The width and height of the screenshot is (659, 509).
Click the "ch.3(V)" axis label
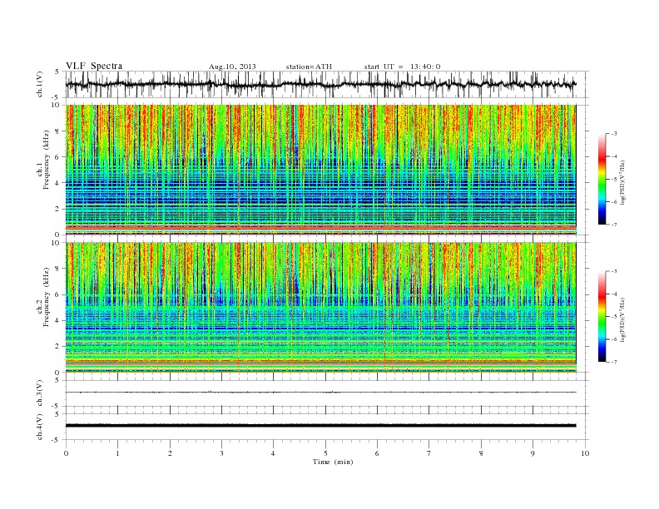pos(40,393)
